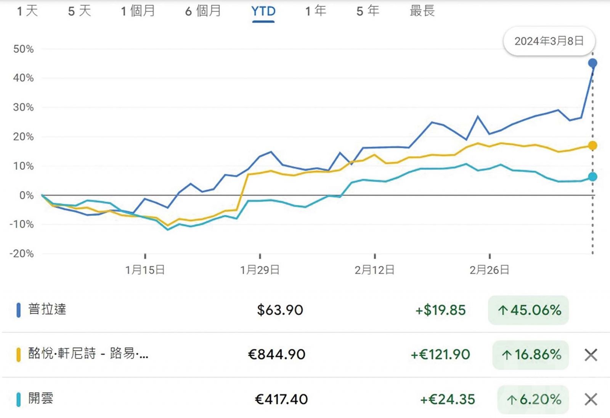Click the teal Kering color marker
The height and width of the screenshot is (418, 610).
click(18, 399)
